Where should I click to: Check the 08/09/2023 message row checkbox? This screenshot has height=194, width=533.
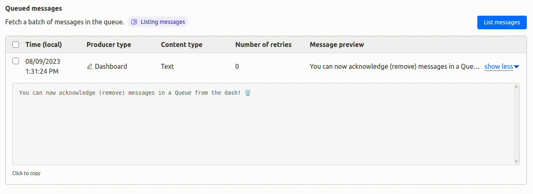(16, 61)
